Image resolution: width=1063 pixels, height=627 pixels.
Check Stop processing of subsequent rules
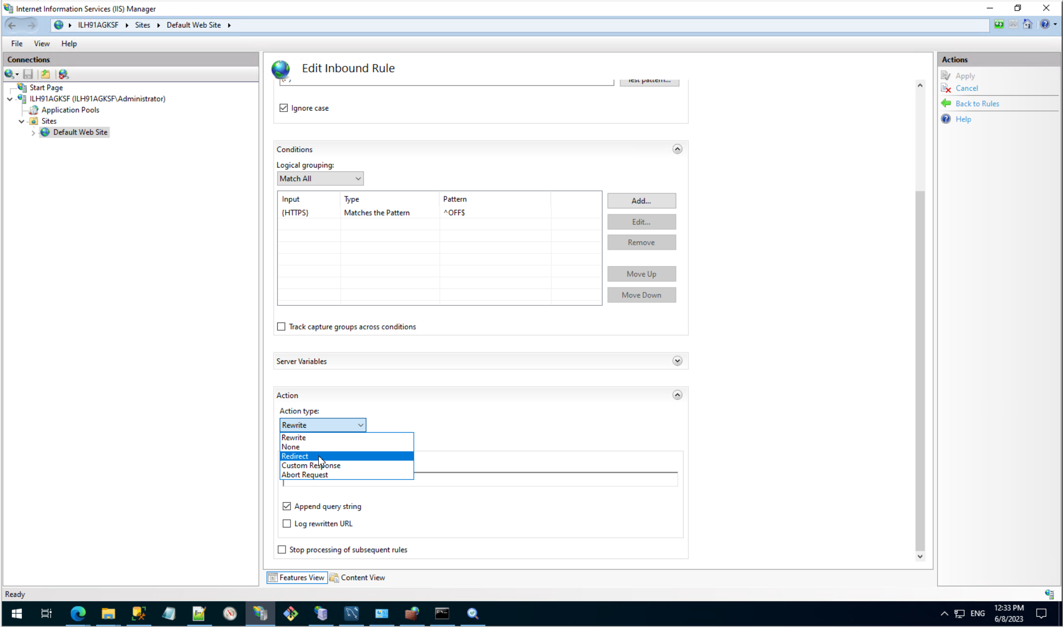282,550
